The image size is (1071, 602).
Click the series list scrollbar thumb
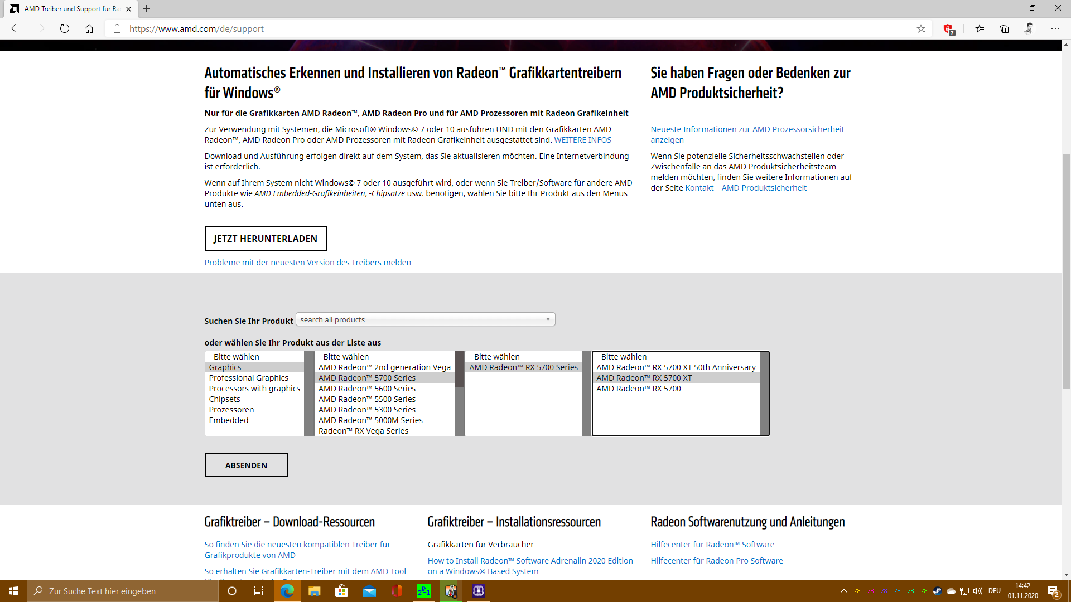pos(460,369)
